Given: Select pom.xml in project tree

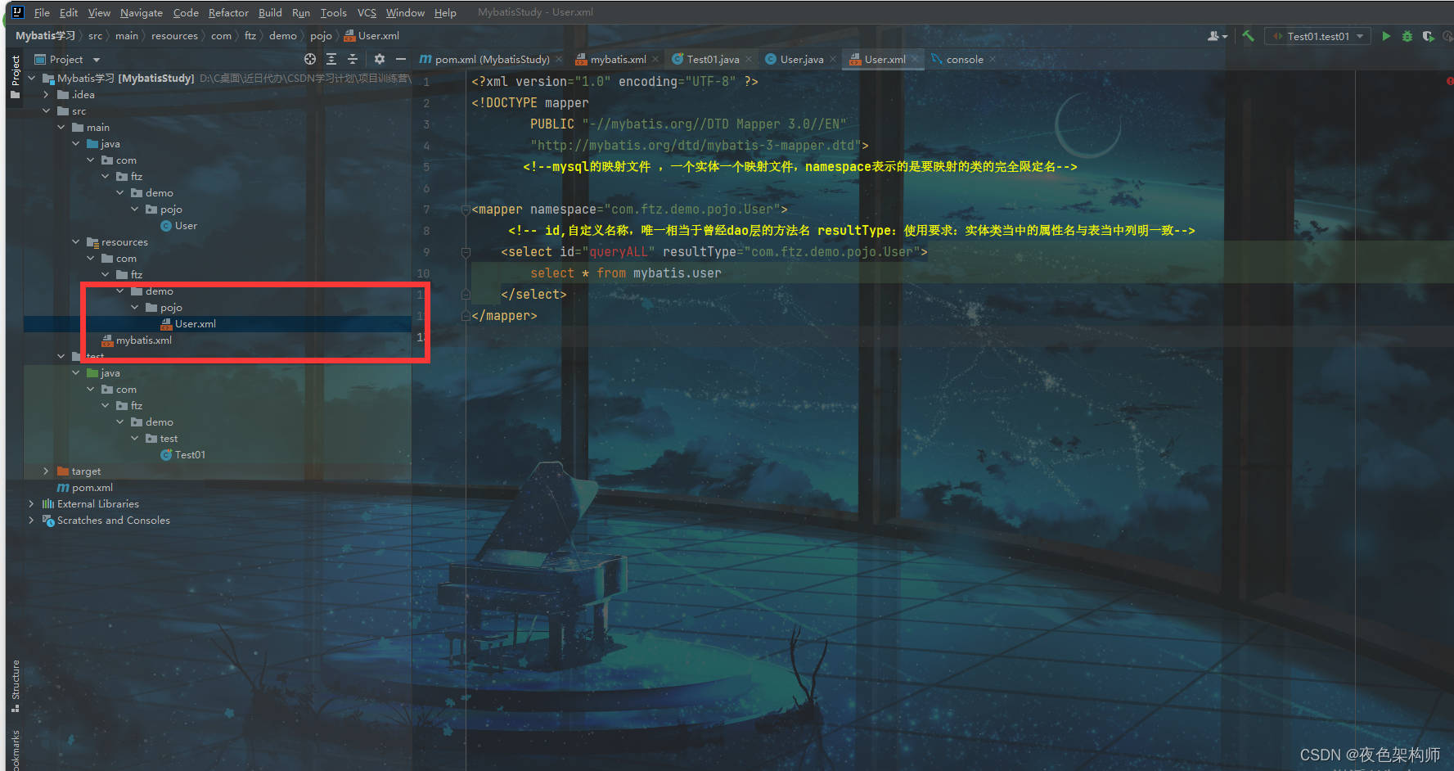Looking at the screenshot, I should tap(85, 488).
